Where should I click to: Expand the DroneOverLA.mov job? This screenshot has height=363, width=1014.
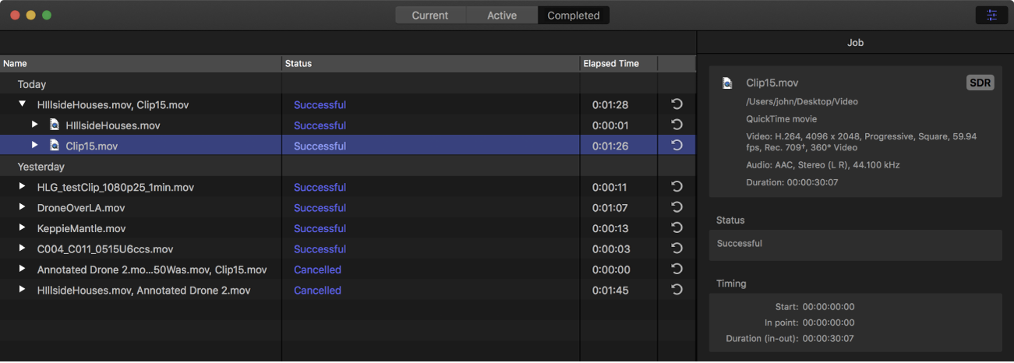pyautogui.click(x=23, y=208)
